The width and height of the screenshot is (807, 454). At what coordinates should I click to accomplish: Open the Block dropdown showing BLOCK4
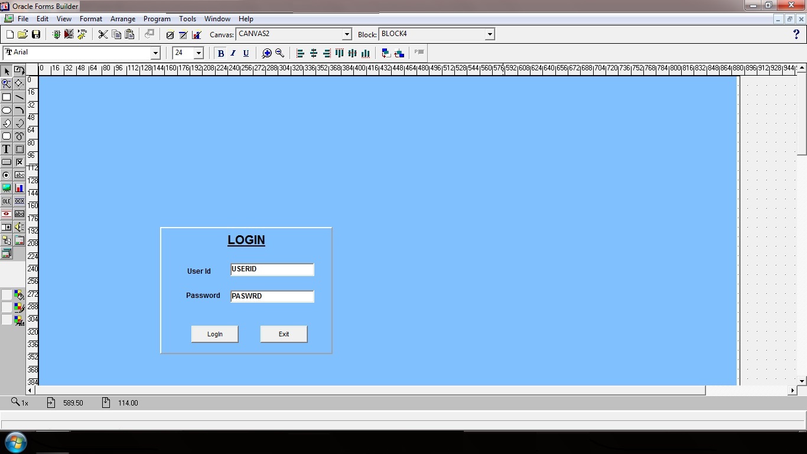(490, 34)
